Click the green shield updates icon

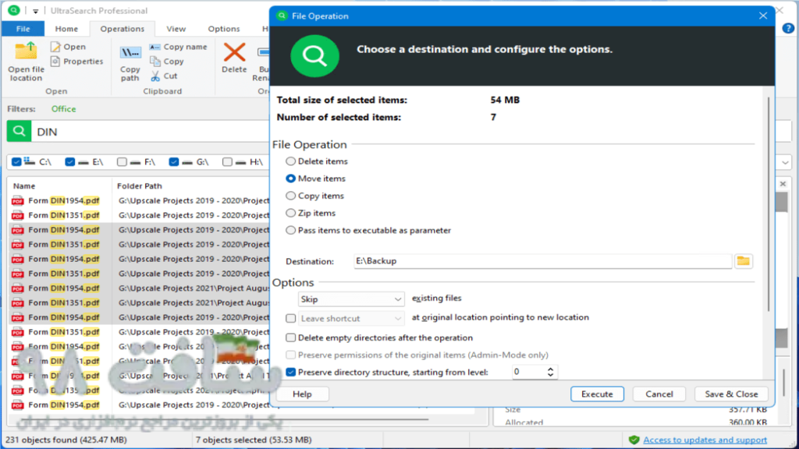pos(634,440)
